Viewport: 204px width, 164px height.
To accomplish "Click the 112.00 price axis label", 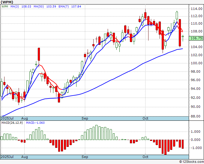I will (x=196, y=16).
